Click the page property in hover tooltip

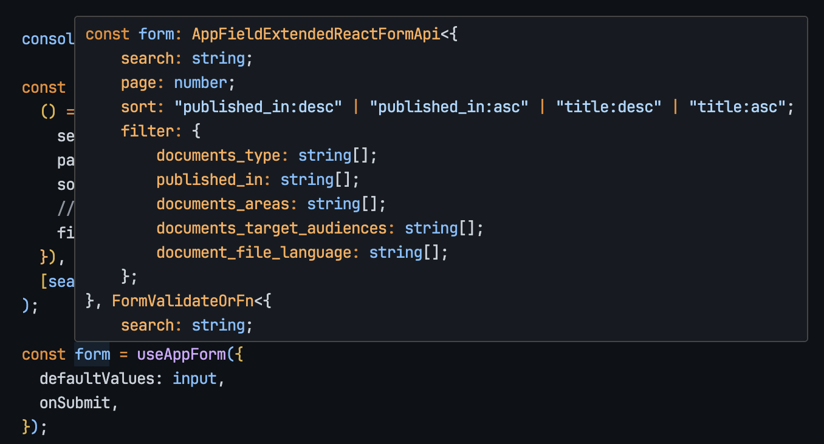coord(139,82)
